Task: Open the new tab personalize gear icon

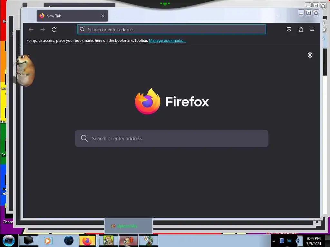Action: point(310,55)
